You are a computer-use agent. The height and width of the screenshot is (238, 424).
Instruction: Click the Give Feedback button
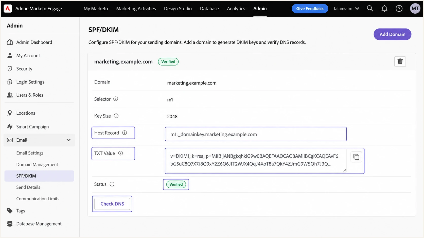(310, 9)
